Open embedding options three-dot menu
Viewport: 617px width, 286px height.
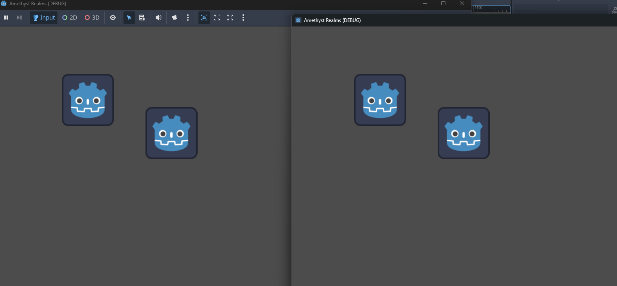pyautogui.click(x=243, y=18)
